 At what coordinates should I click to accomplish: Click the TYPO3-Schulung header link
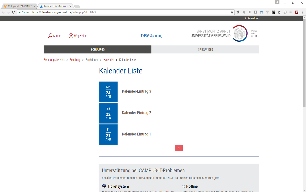[151, 36]
